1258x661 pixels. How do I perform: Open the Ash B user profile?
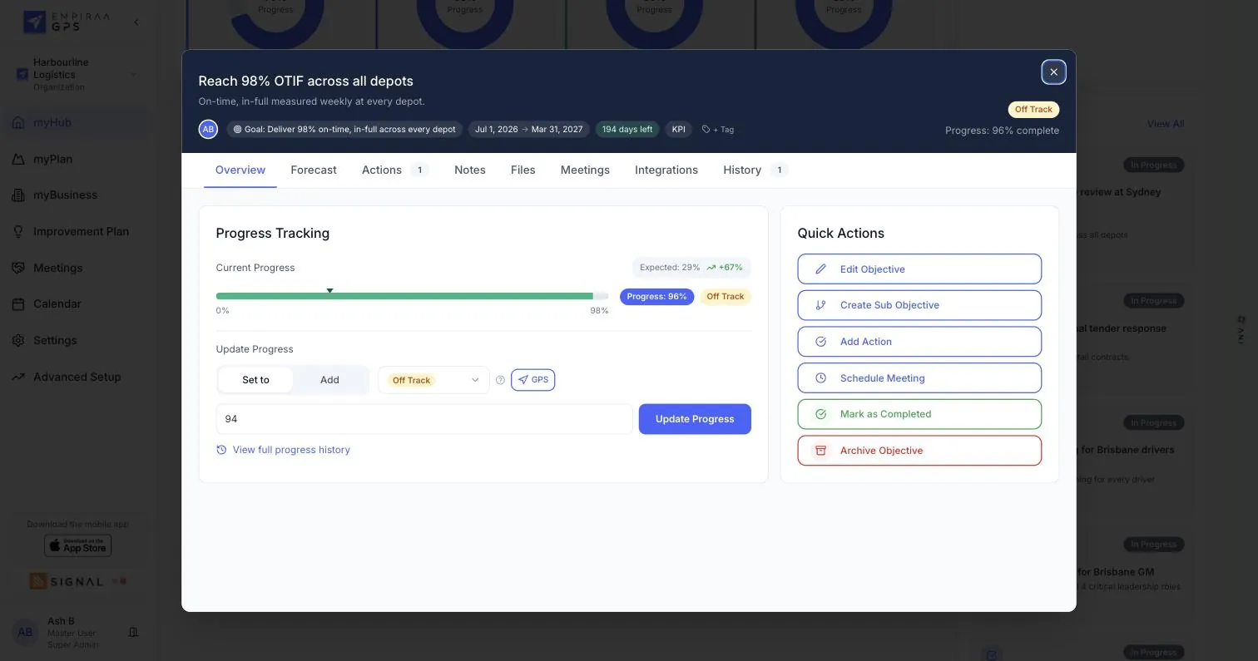(x=60, y=633)
